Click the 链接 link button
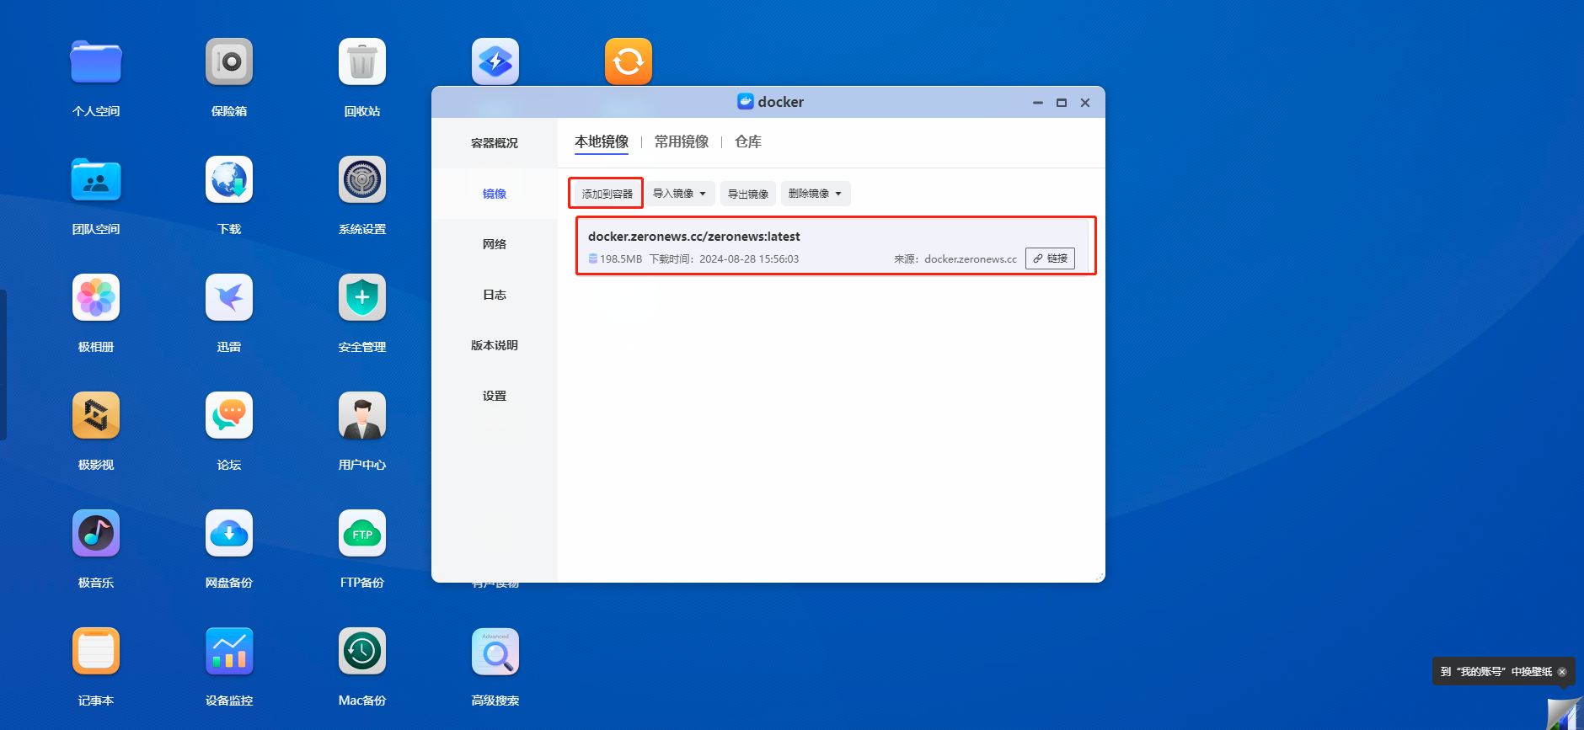This screenshot has height=730, width=1584. point(1050,258)
